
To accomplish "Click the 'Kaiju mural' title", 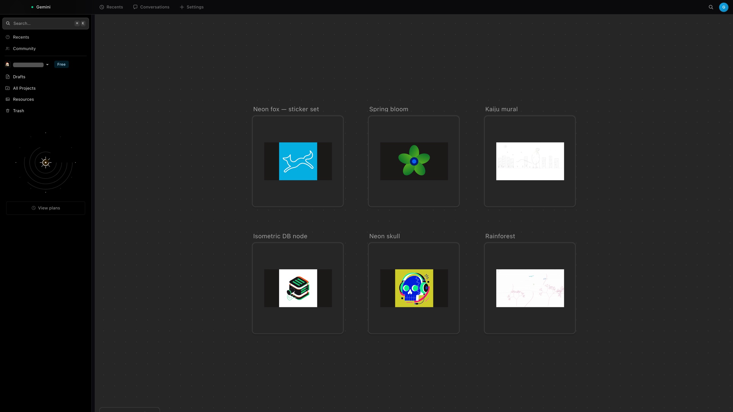I will pos(501,109).
